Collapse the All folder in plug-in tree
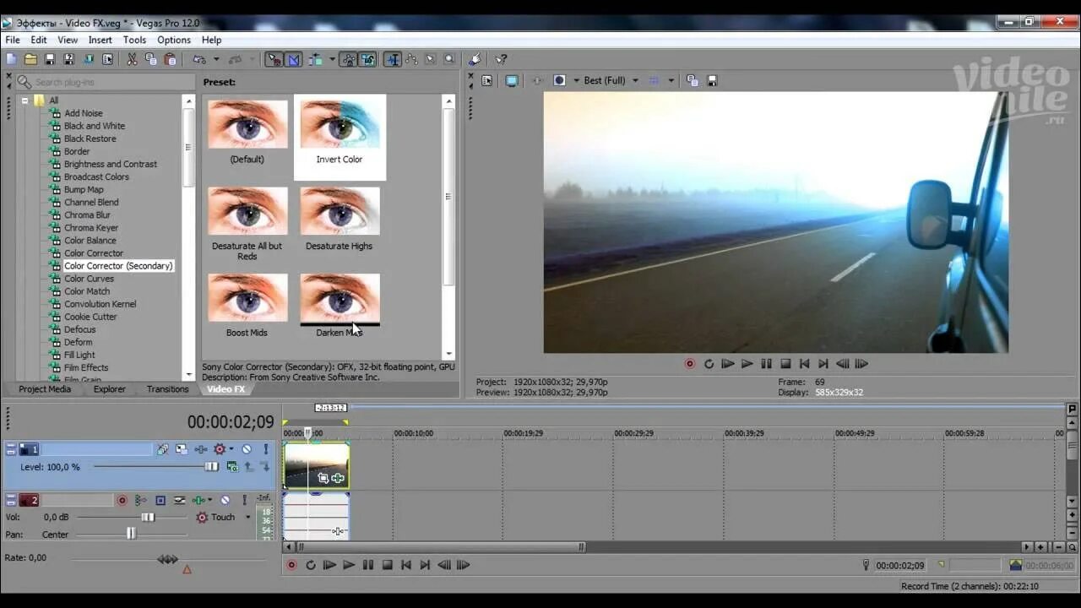The width and height of the screenshot is (1081, 608). point(24,100)
